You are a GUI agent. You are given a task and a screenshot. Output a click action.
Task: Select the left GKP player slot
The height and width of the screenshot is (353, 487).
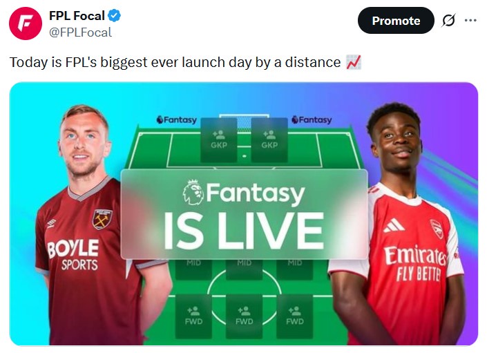coord(219,139)
